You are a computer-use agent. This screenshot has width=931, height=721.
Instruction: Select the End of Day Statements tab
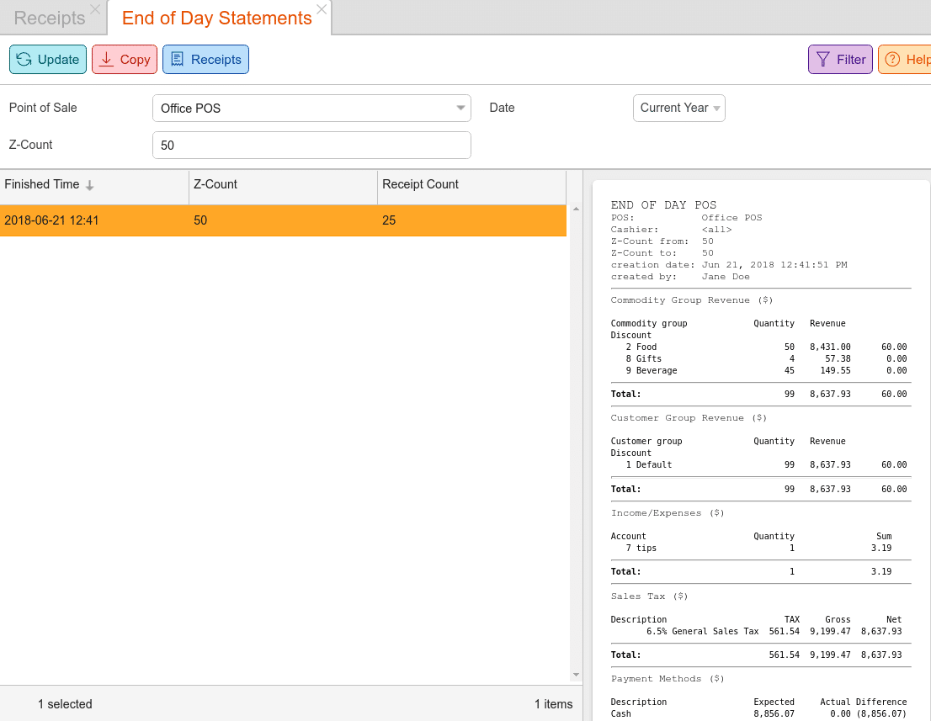[x=216, y=18]
